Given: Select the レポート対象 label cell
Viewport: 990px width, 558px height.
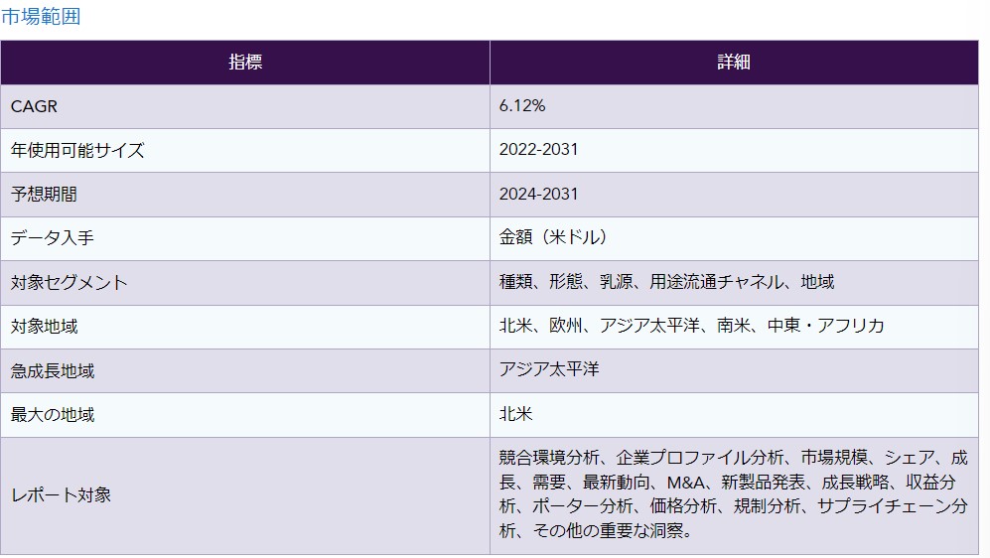Looking at the screenshot, I should 61,495.
